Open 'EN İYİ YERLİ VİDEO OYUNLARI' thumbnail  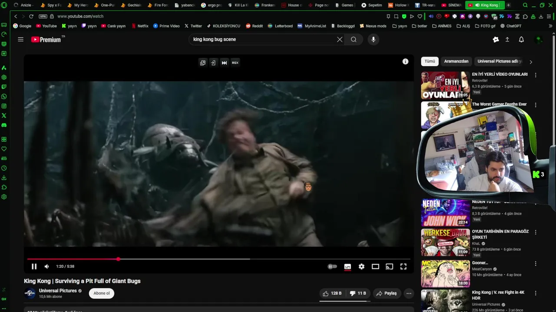pyautogui.click(x=445, y=85)
